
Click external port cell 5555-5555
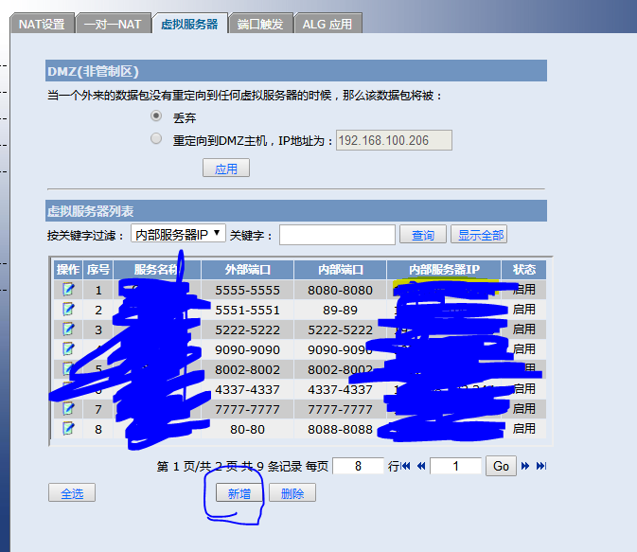click(247, 290)
